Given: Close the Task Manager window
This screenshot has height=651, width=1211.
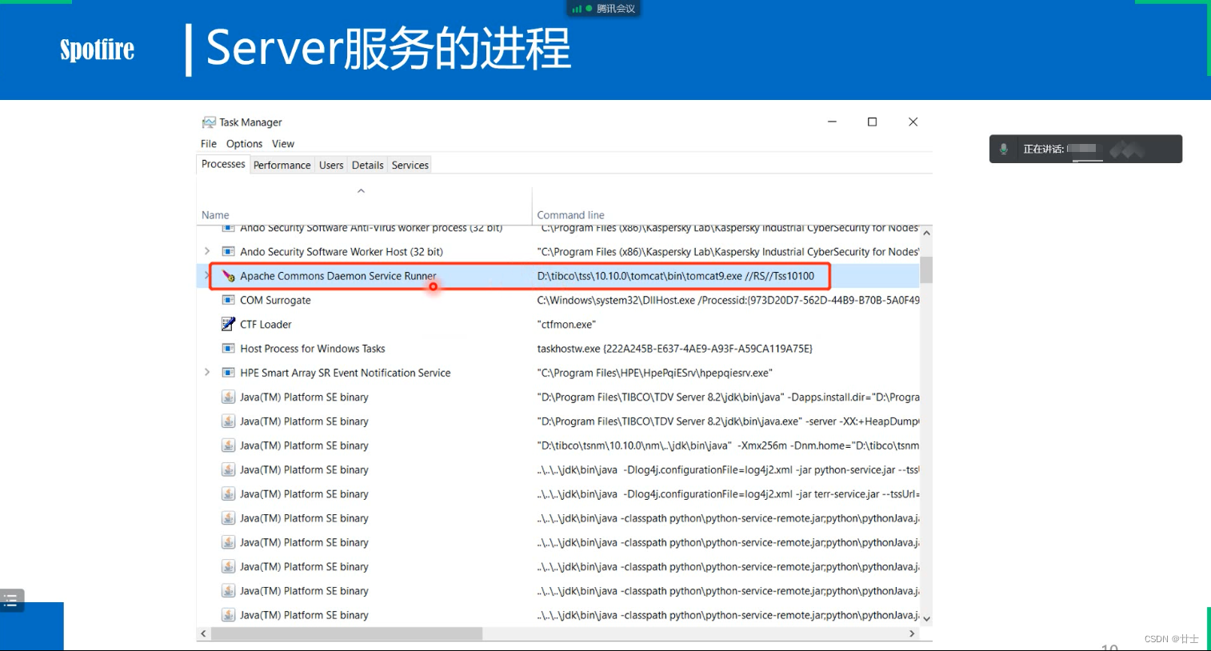Looking at the screenshot, I should pos(913,122).
